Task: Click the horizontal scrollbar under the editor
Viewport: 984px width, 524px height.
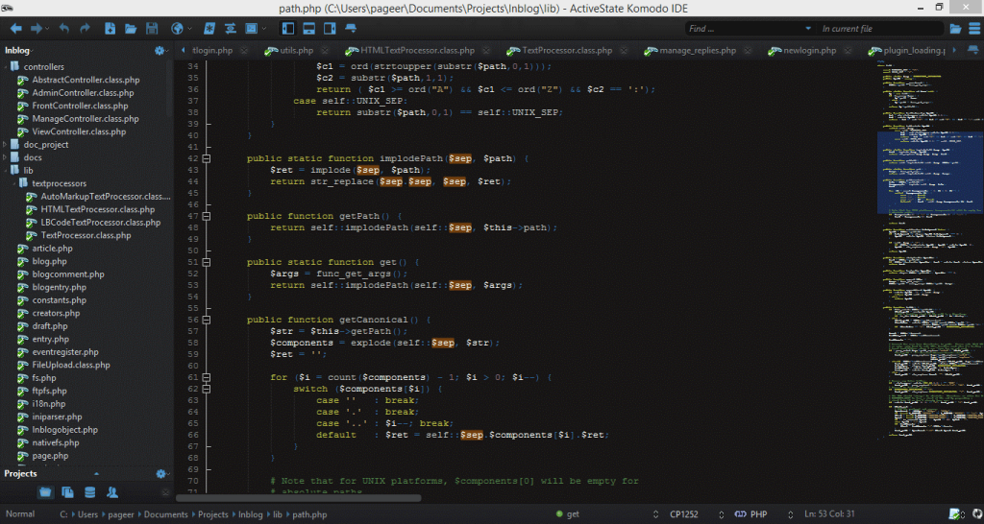Action: coord(298,498)
